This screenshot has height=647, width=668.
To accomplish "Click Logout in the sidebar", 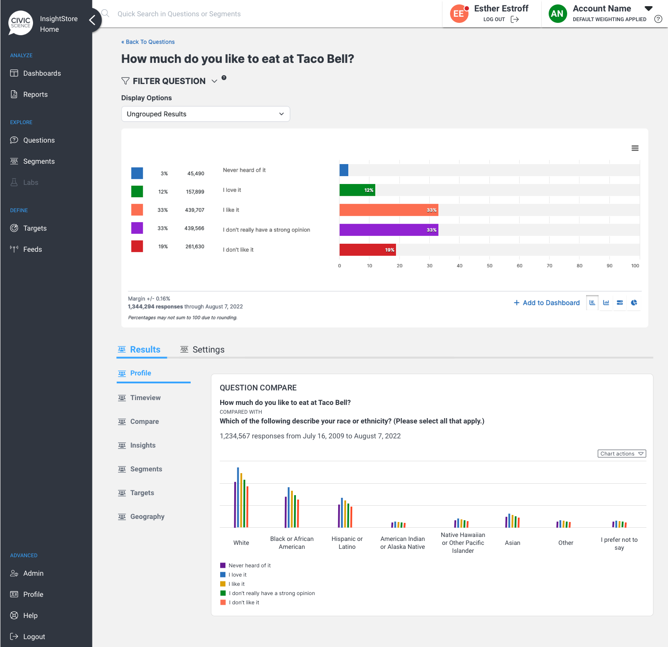I will 28,636.
